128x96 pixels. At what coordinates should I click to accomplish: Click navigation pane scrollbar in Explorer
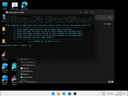(35, 62)
